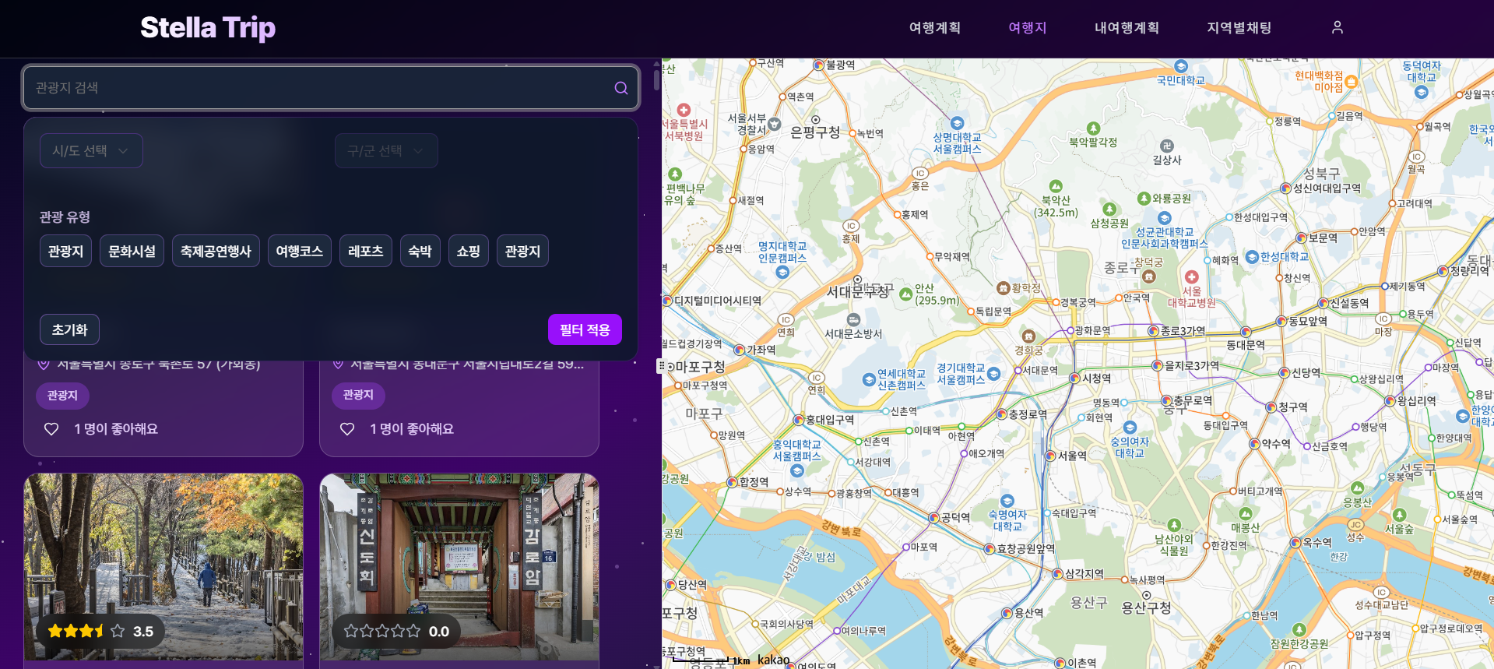Click 공덕역 station marker
The width and height of the screenshot is (1494, 669).
[x=934, y=518]
